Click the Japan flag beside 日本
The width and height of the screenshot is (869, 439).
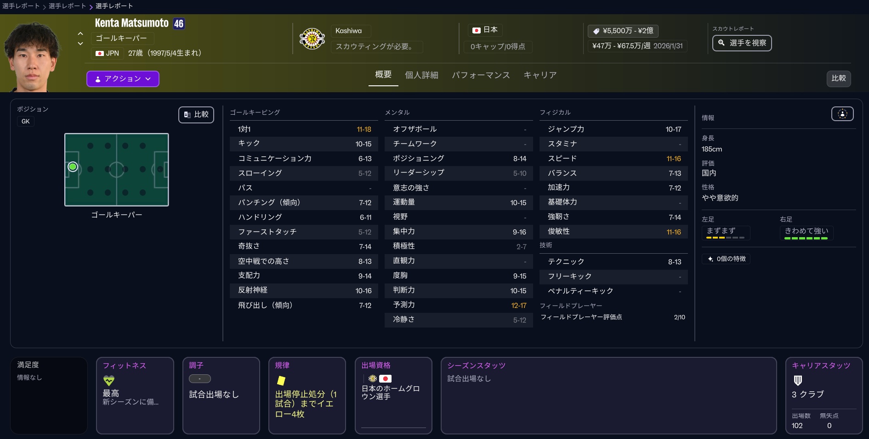click(477, 30)
